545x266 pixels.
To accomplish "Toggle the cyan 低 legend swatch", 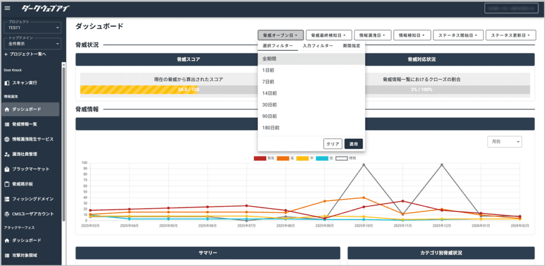I will (322, 158).
